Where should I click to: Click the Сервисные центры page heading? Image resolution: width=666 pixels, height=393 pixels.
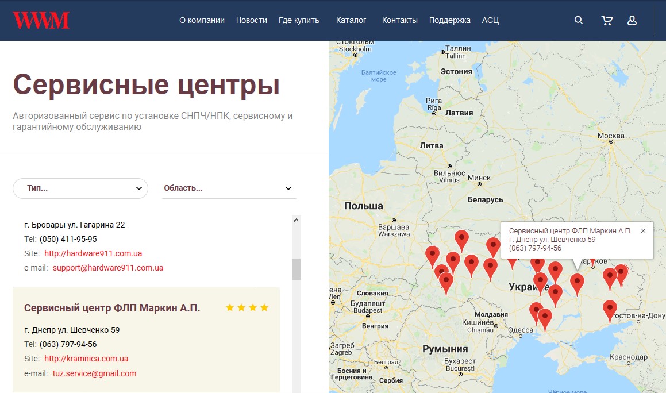[x=147, y=84]
